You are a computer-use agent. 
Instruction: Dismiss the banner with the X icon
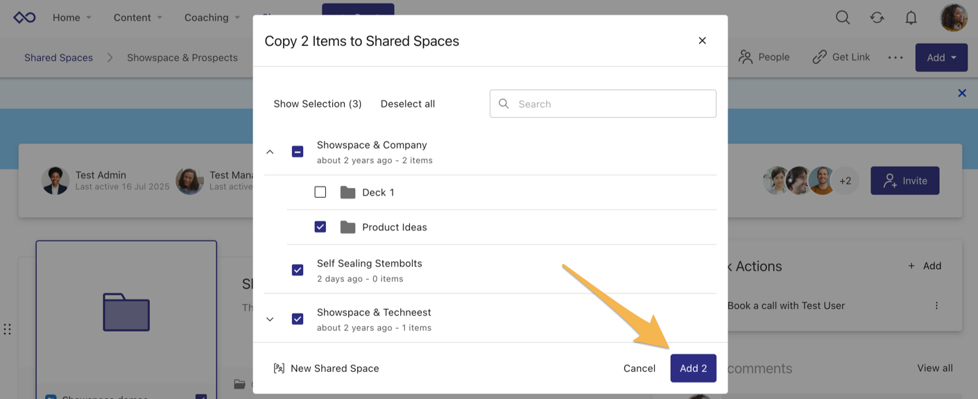tap(962, 93)
